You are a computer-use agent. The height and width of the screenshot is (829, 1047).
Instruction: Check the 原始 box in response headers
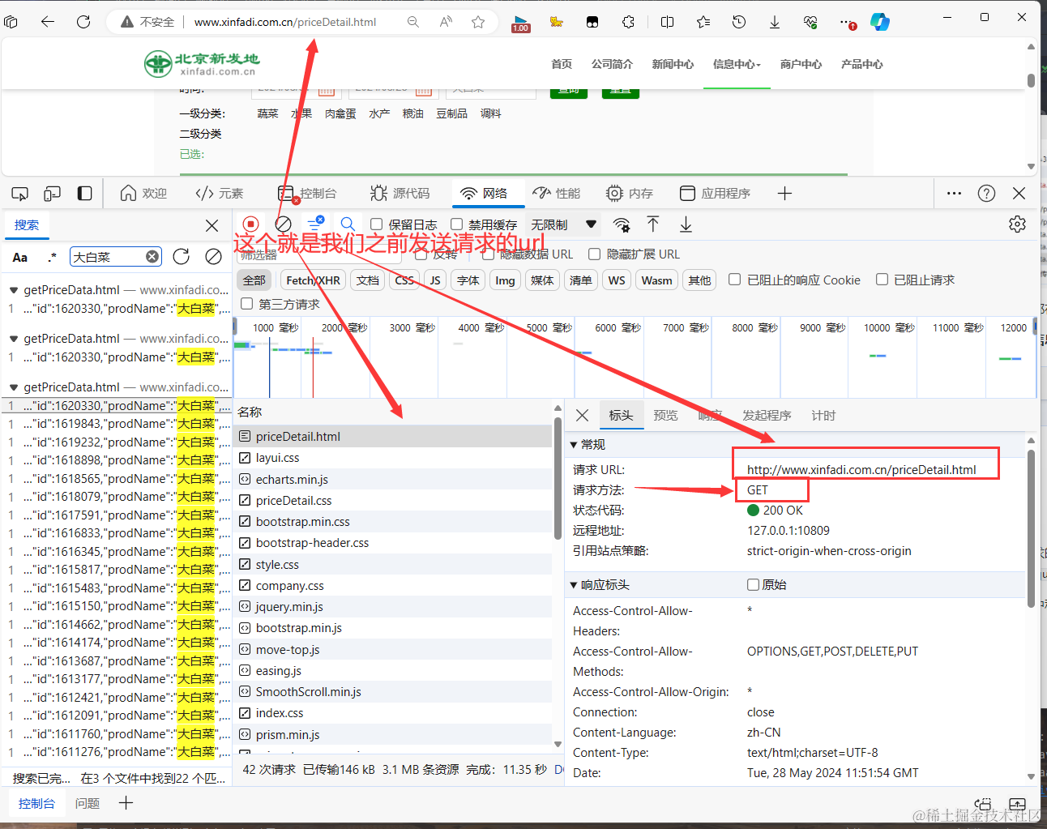pos(753,584)
